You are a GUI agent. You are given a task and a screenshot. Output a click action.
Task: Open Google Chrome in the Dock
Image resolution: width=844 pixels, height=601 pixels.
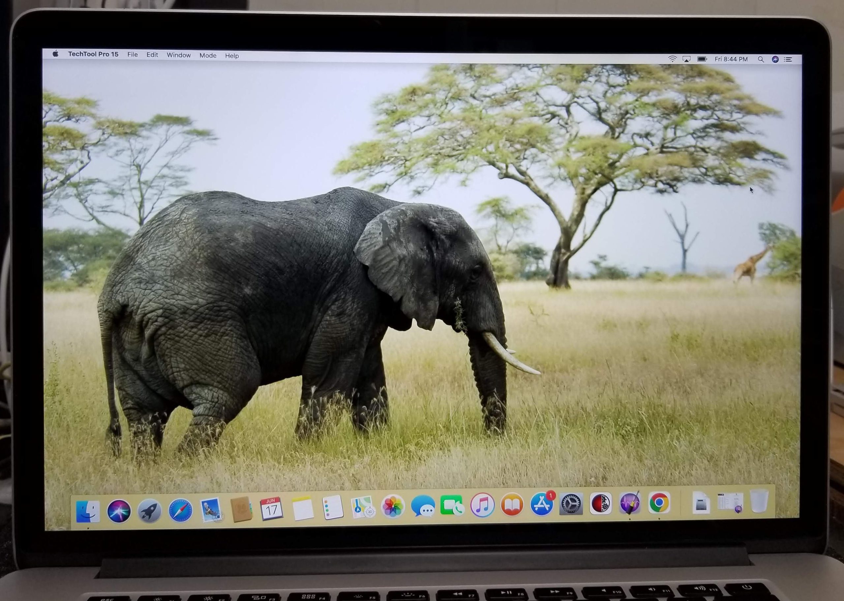click(659, 502)
